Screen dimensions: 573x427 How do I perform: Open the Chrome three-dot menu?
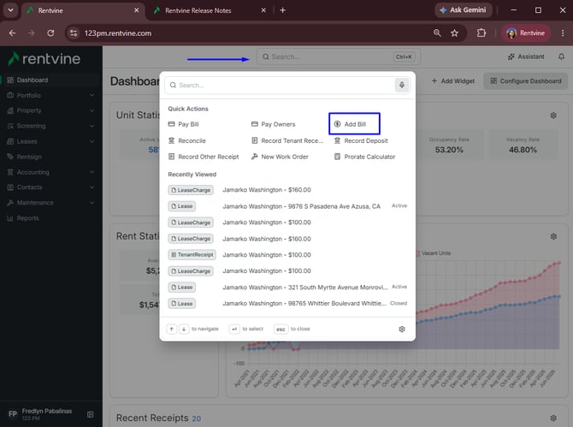(563, 33)
